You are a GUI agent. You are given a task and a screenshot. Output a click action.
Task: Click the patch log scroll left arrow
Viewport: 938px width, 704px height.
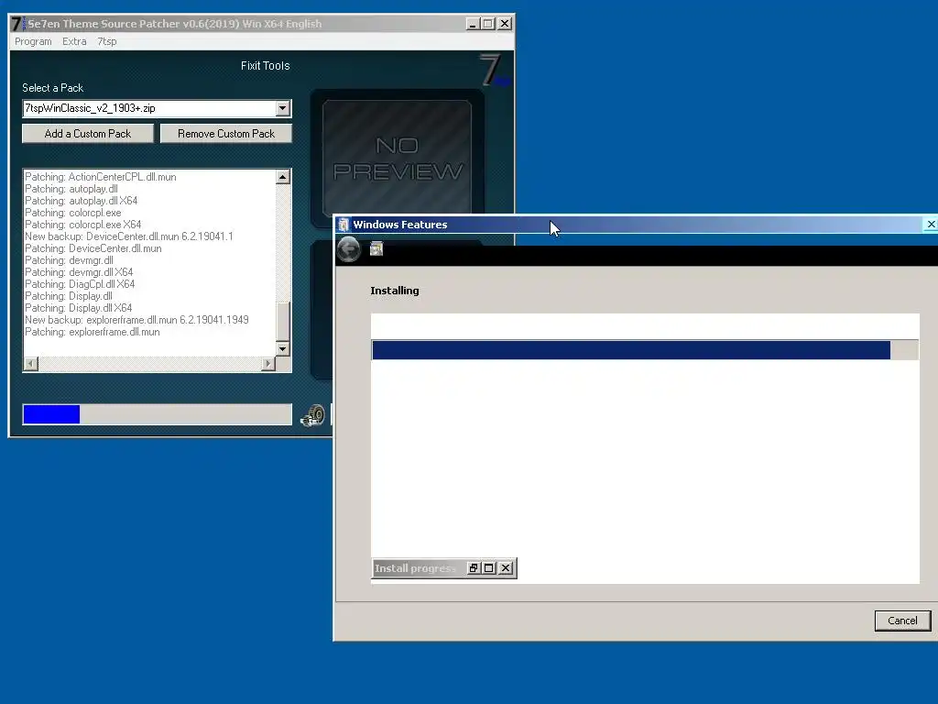tap(30, 363)
